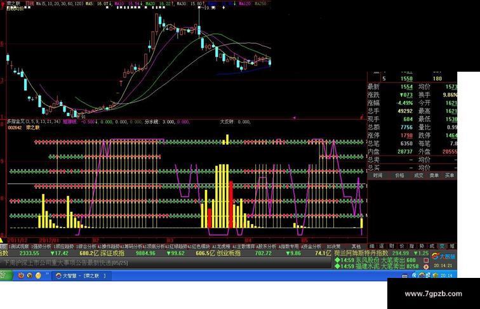Click the 财 side panel tab
The image size is (480, 309).
[392, 246]
